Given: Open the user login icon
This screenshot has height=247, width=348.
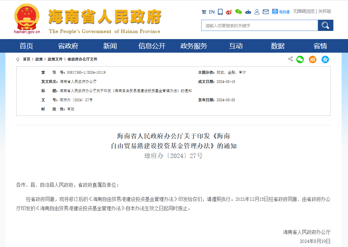Looking at the screenshot, I should pos(257,11).
